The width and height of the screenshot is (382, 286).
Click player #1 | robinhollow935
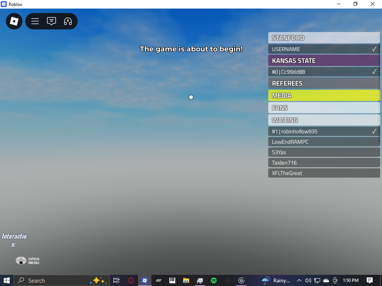[324, 131]
